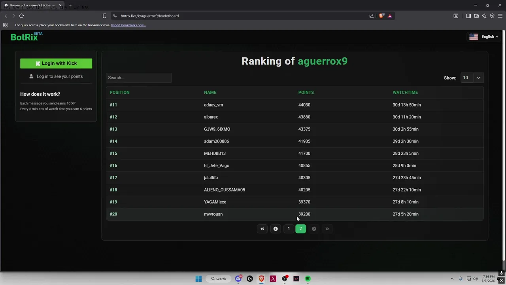This screenshot has height=285, width=506.
Task: Click the leaderboard Search field
Action: [x=139, y=78]
